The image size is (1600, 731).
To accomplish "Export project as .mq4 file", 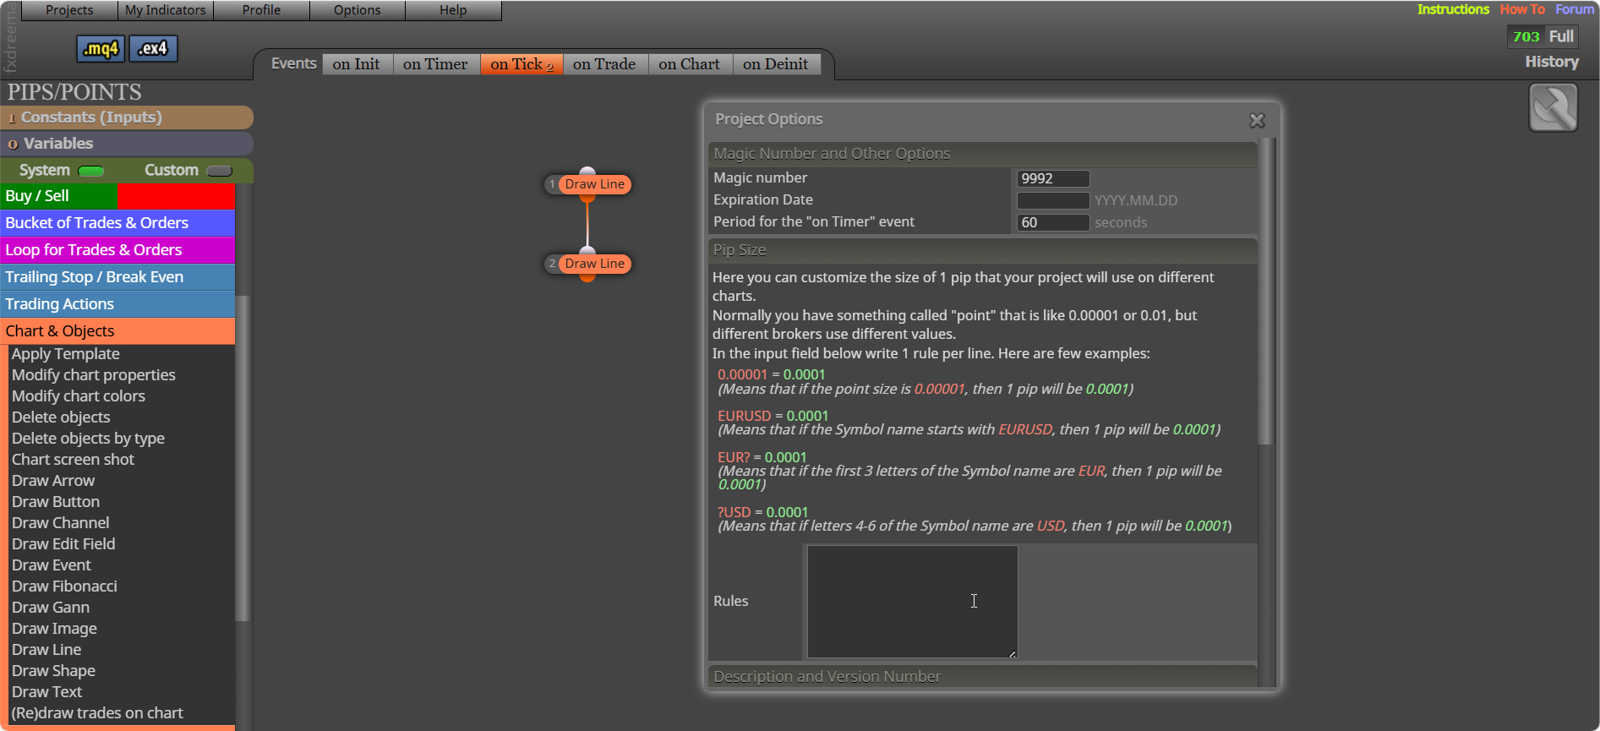I will click(x=101, y=49).
